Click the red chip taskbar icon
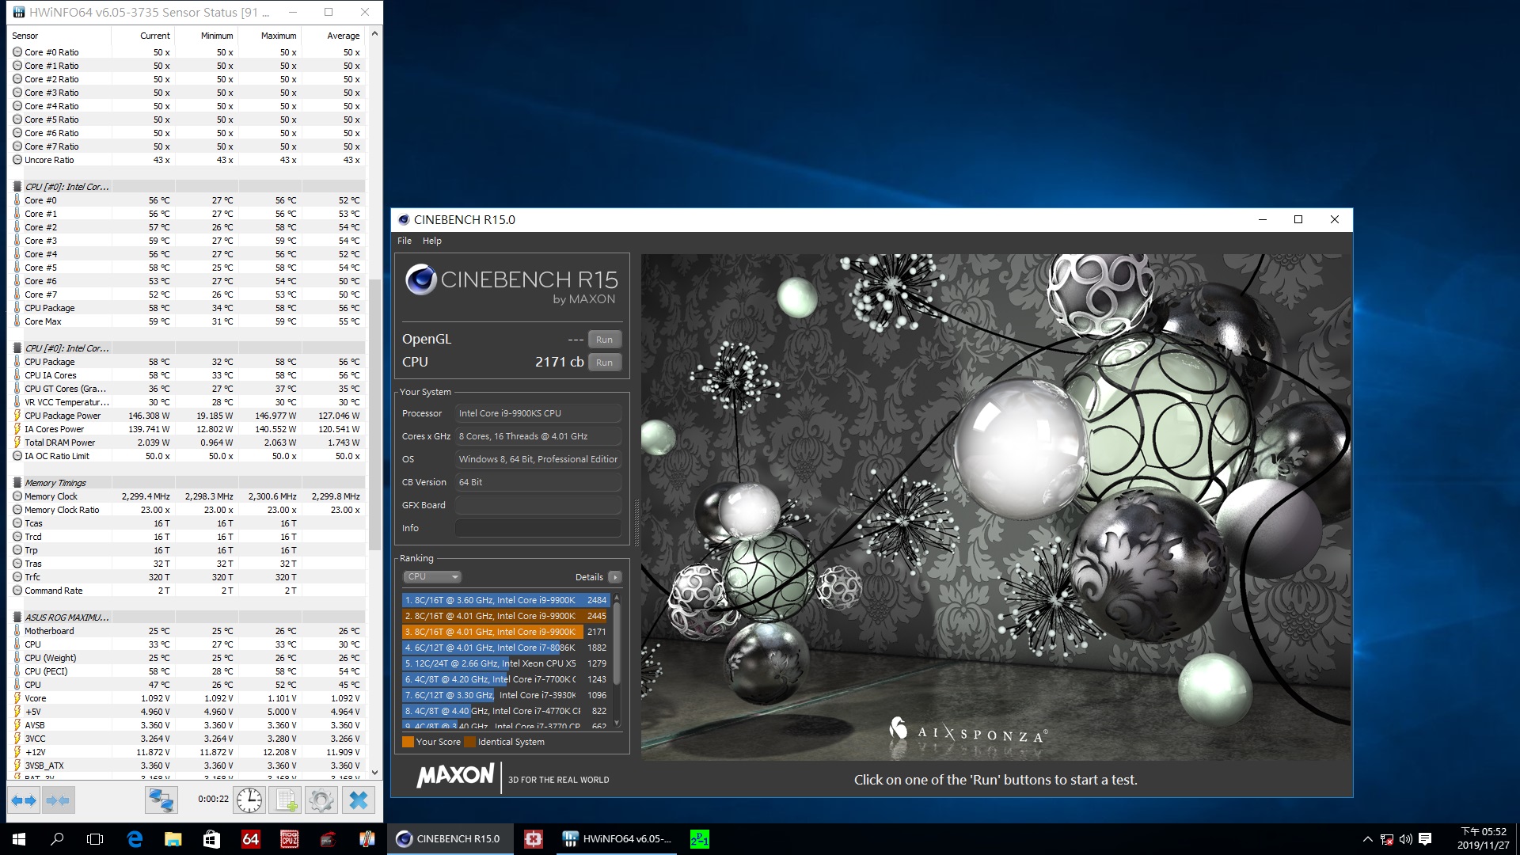This screenshot has width=1520, height=855. coord(534,839)
